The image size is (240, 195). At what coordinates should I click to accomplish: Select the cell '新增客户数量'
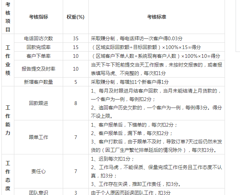39,82
